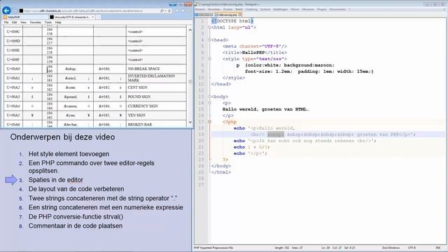Click the BROKEN BAR table cell

156,124
